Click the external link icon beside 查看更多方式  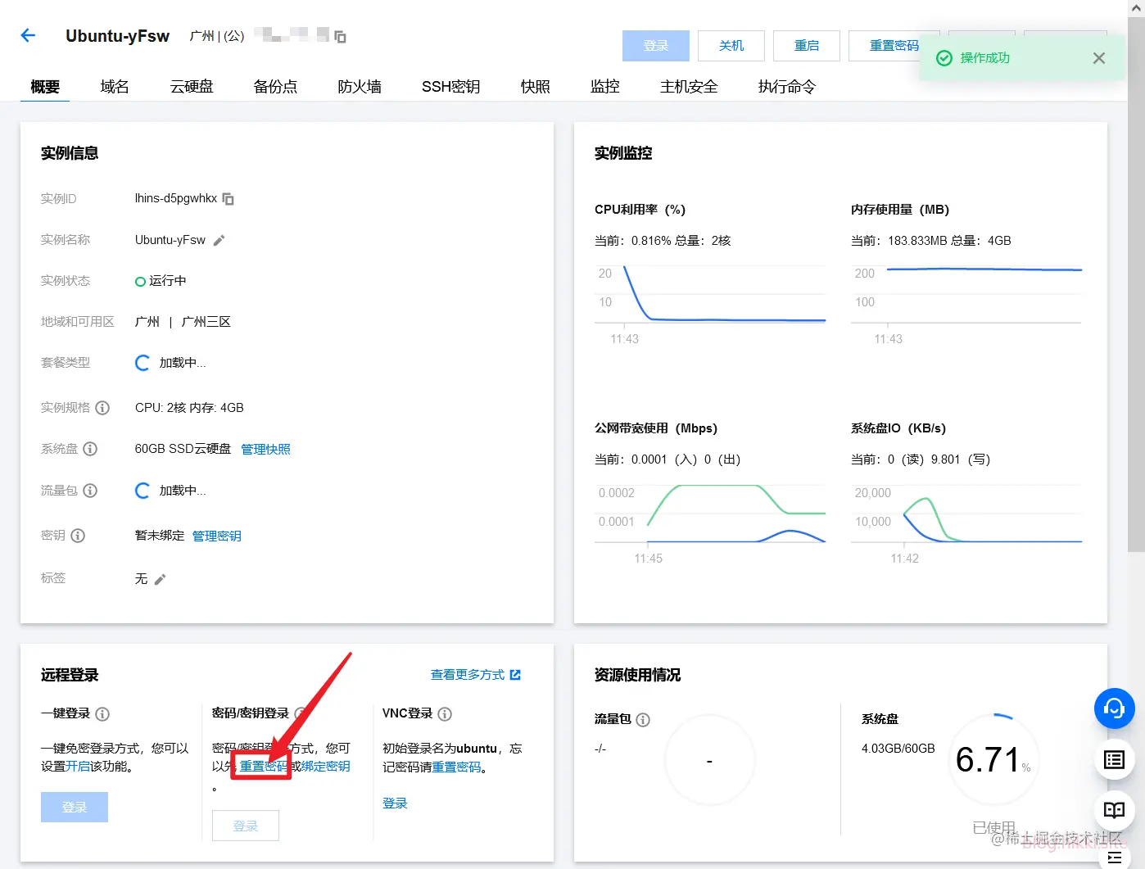click(514, 674)
